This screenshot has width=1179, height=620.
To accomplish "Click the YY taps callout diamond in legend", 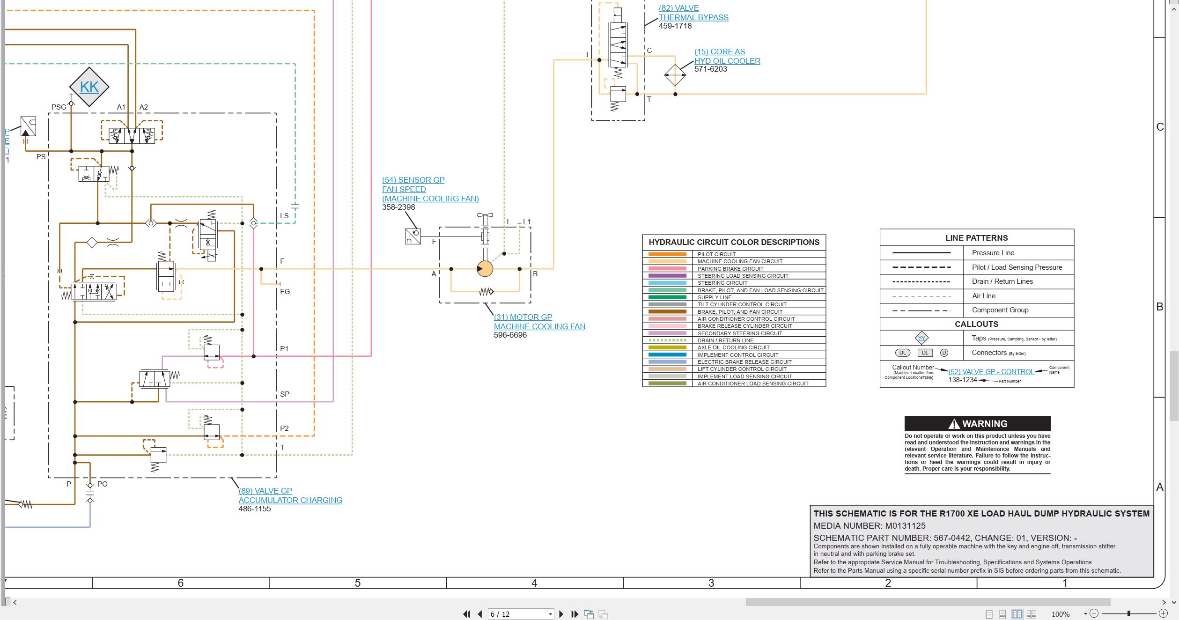I will click(921, 338).
